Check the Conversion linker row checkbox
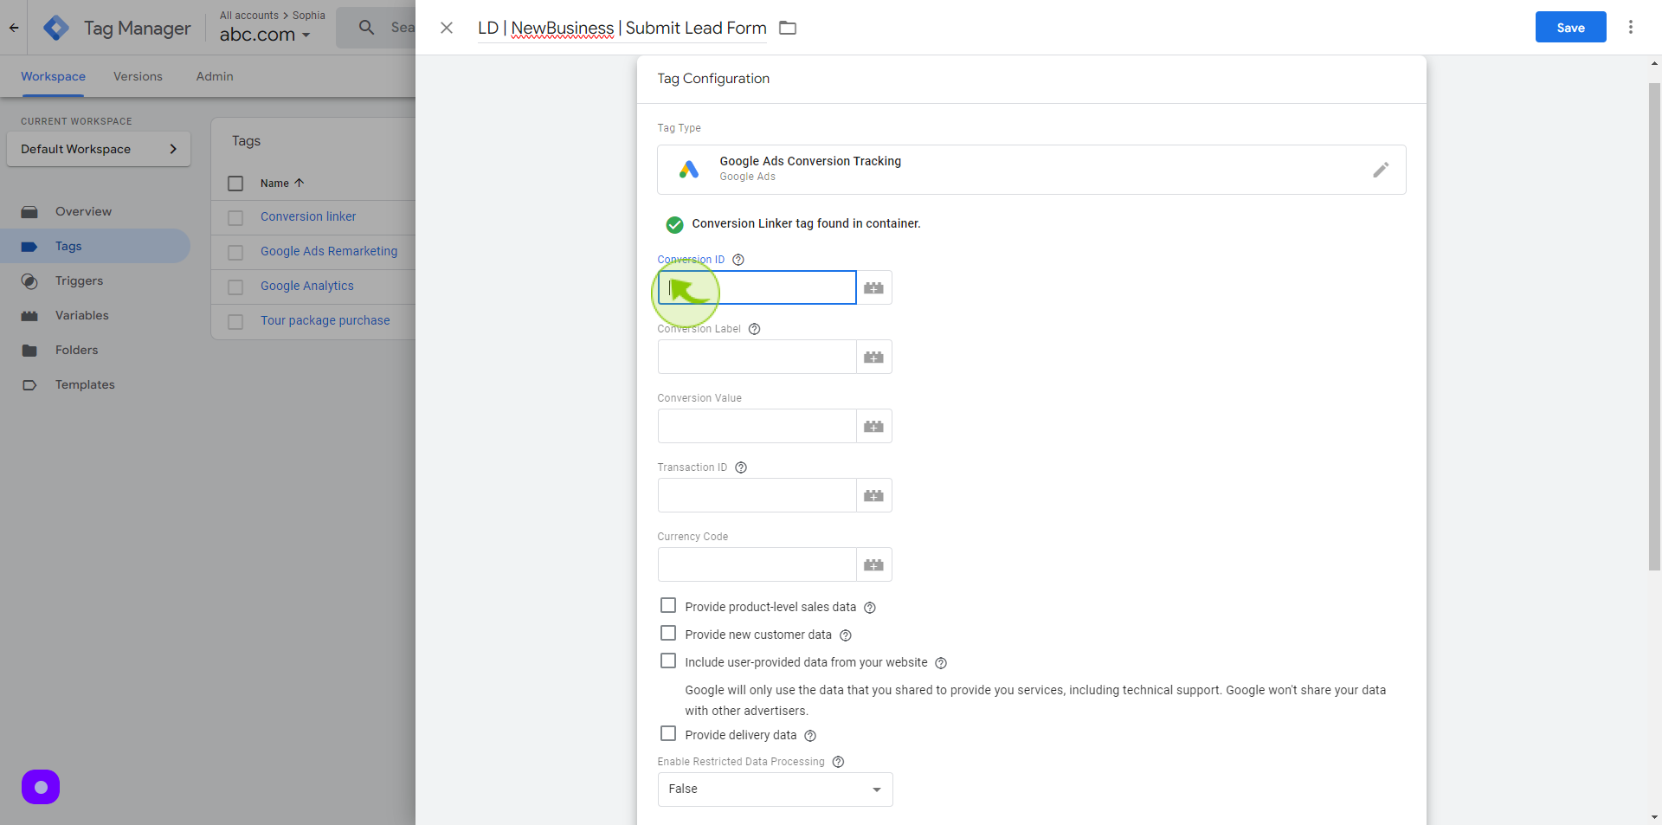Viewport: 1662px width, 825px height. point(235,218)
